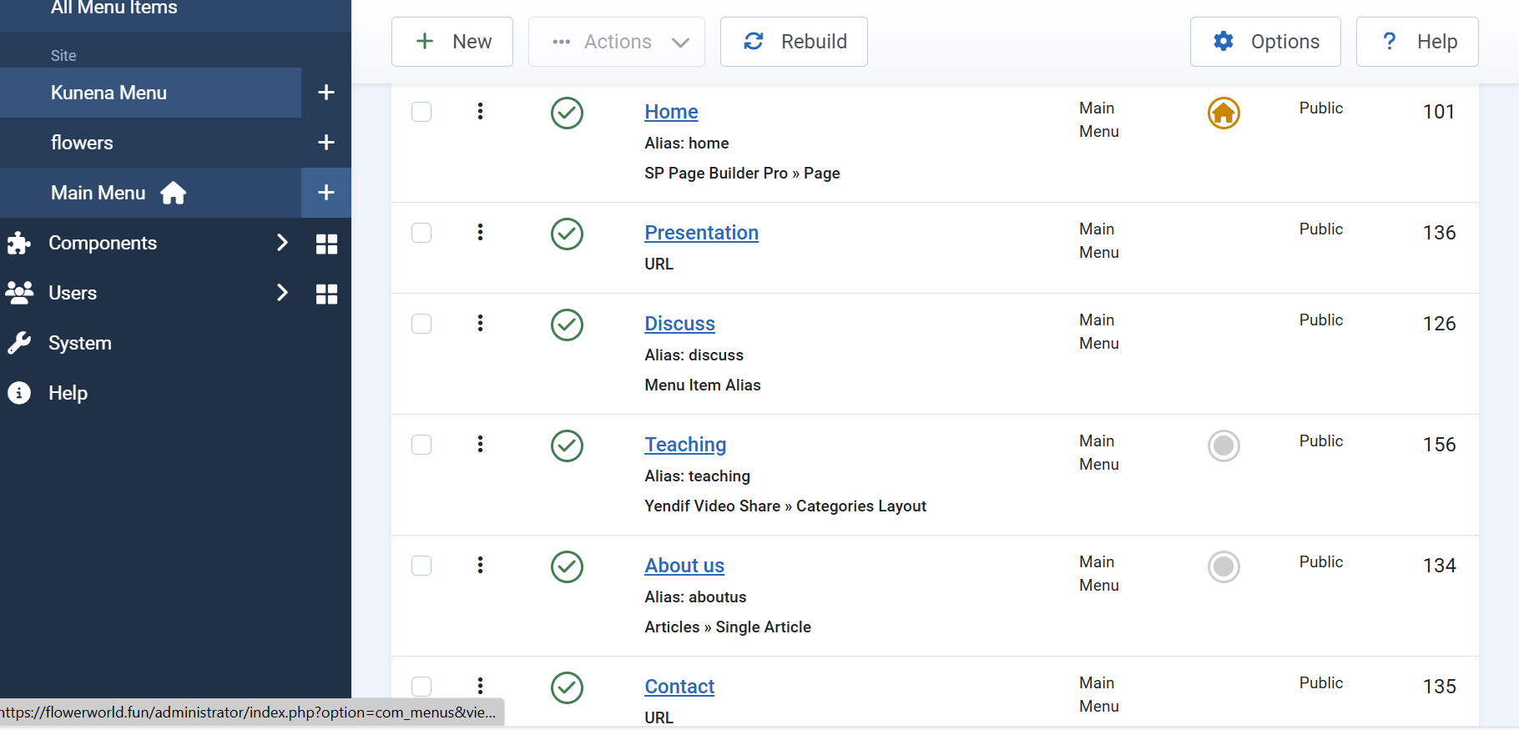
Task: Add new item to flowers menu via plus icon
Action: click(x=326, y=143)
